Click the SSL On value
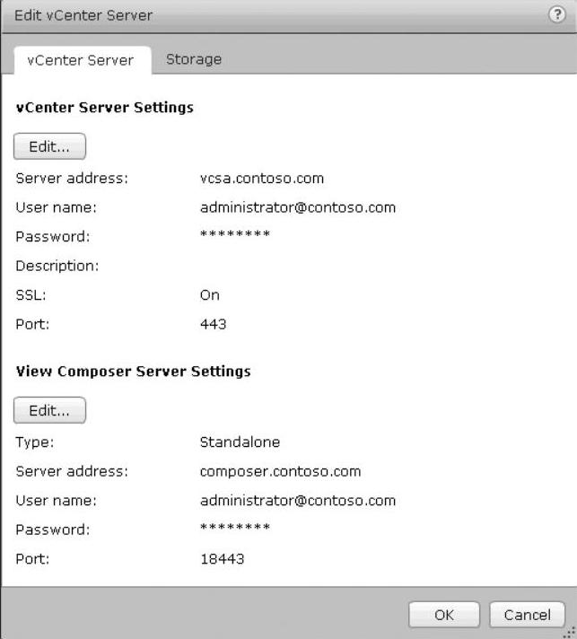 pyautogui.click(x=210, y=295)
